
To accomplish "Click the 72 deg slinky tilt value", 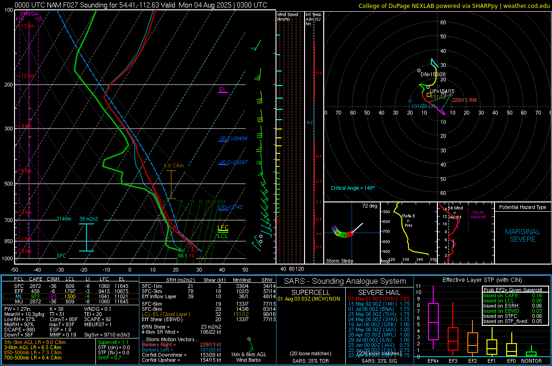I will pos(370,206).
